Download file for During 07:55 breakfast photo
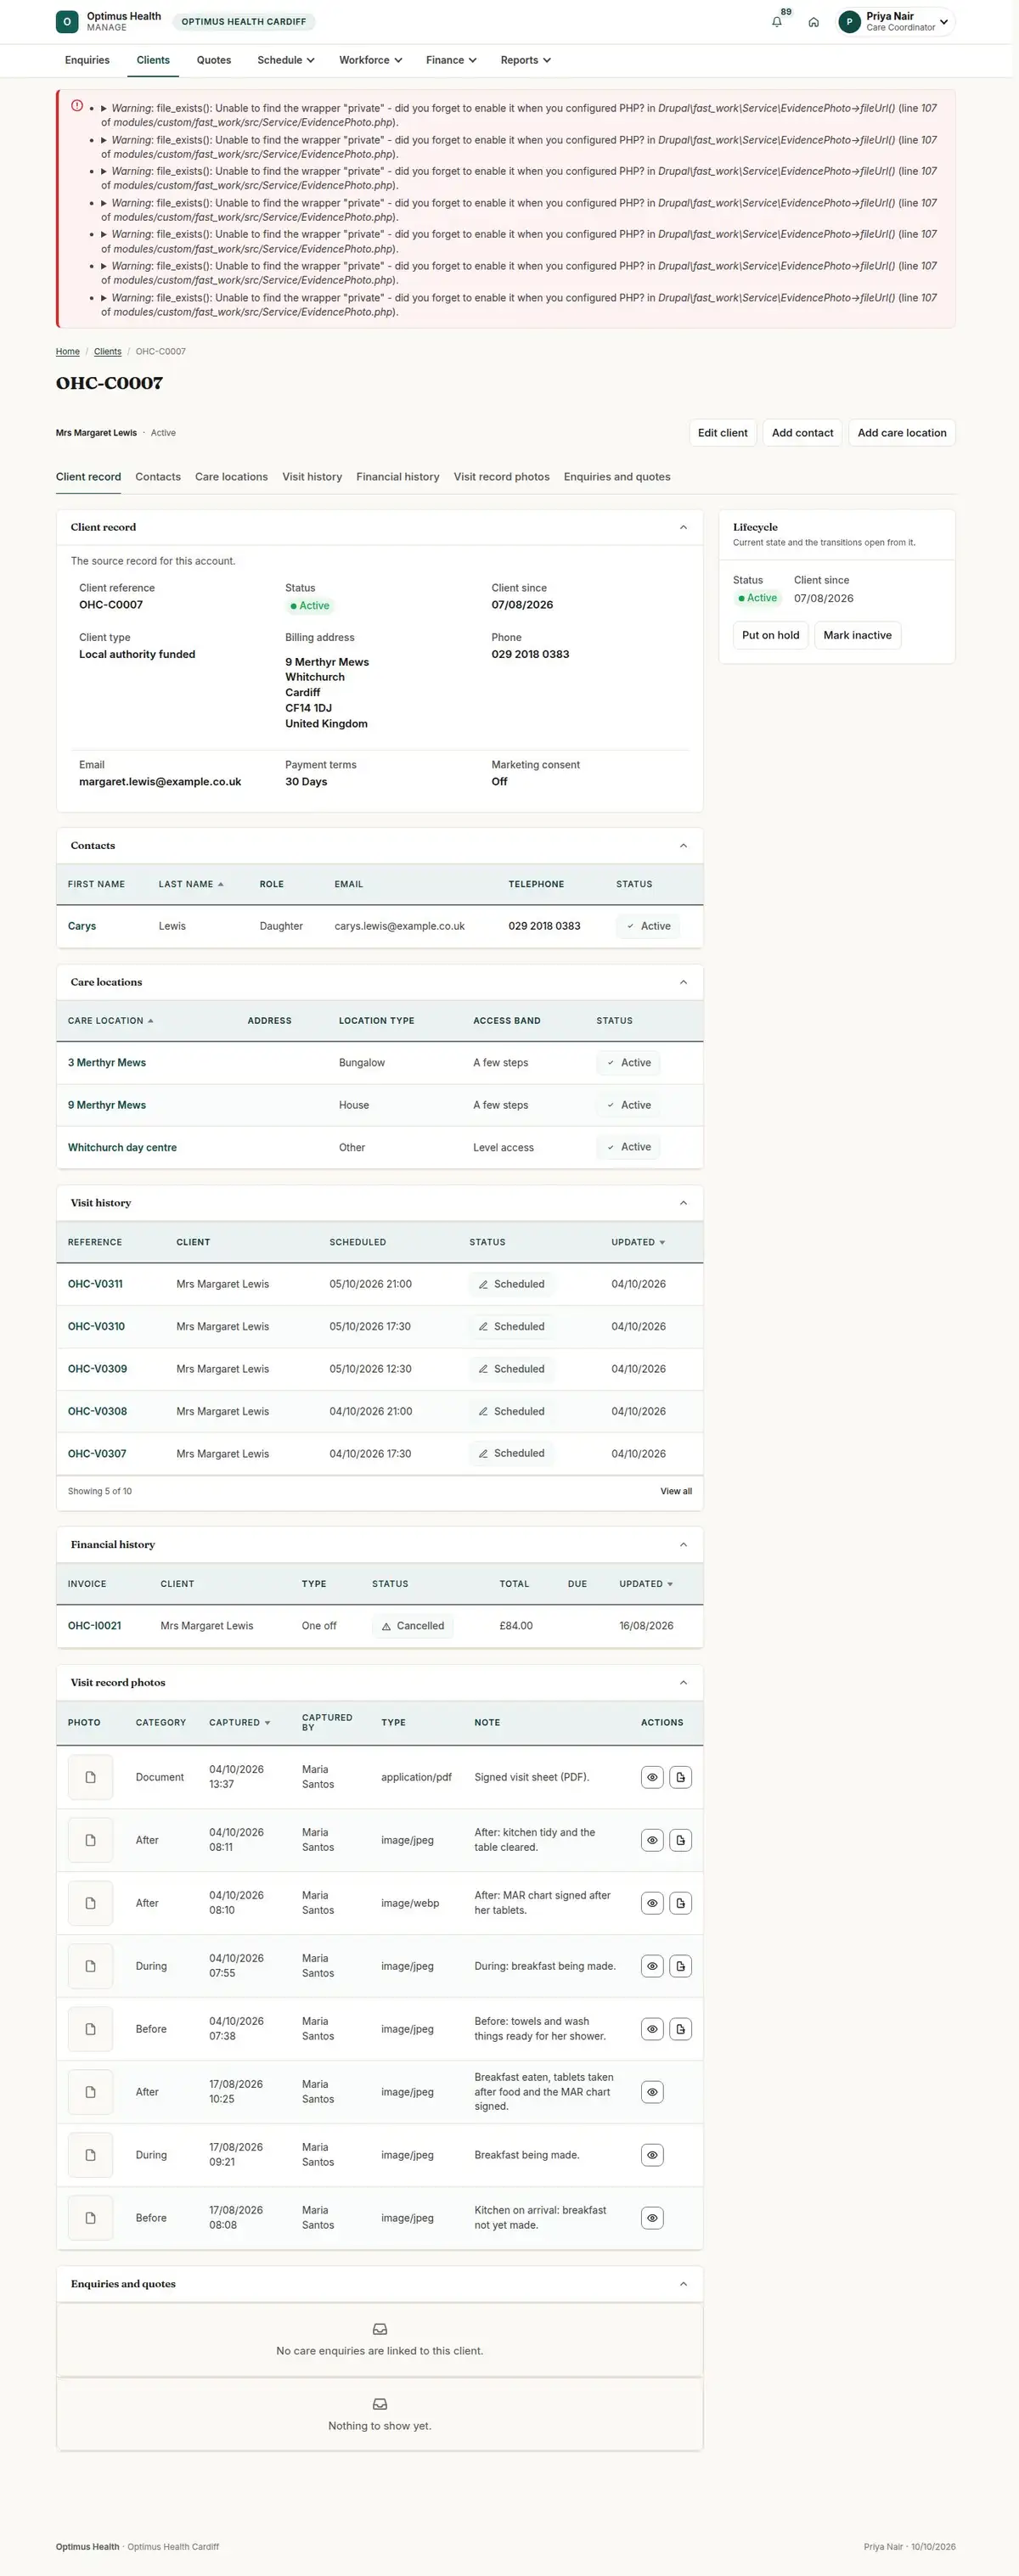 680,1966
